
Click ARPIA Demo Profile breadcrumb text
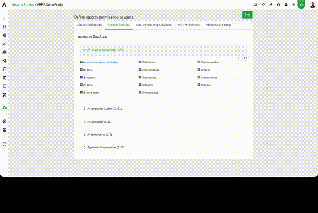[x=50, y=4]
